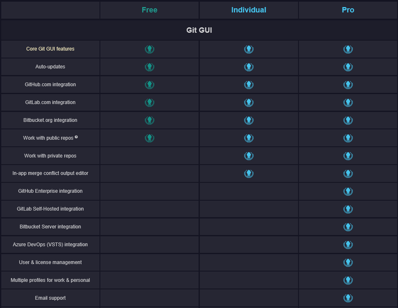Click the Individual column Bitbucket.org integration icon
Image resolution: width=398 pixels, height=308 pixels.
click(x=249, y=120)
